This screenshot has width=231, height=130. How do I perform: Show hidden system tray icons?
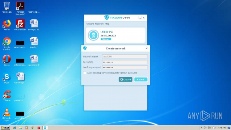[x=201, y=128]
